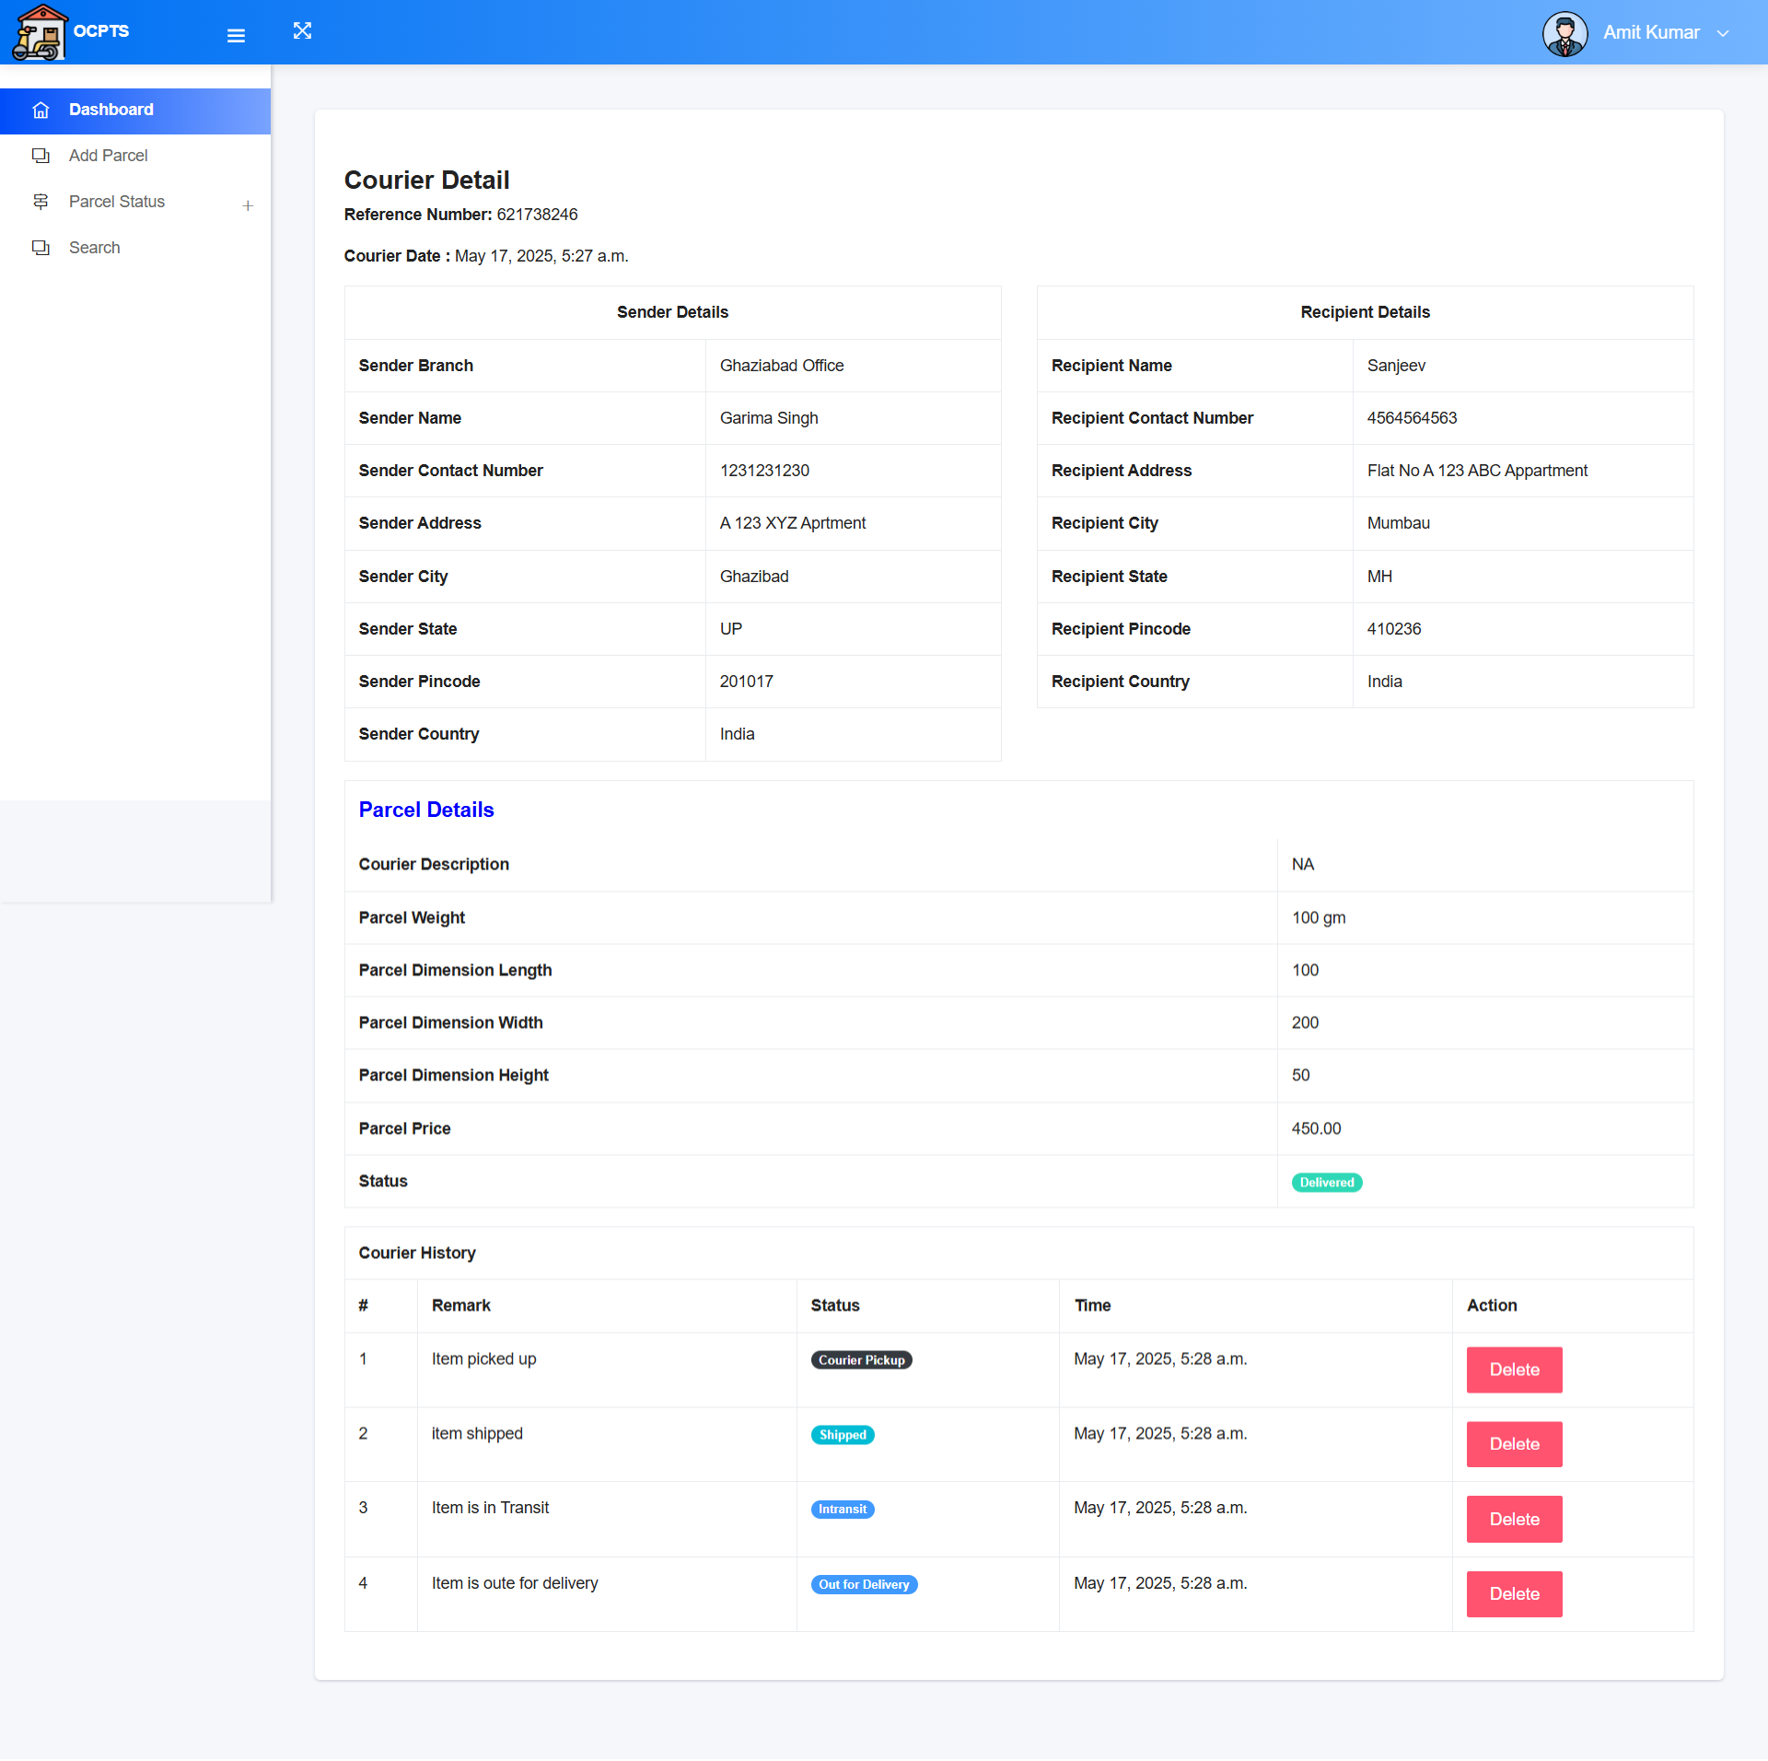Click sender state 'UP'
Viewport: 1768px width, 1761px height.
(731, 629)
